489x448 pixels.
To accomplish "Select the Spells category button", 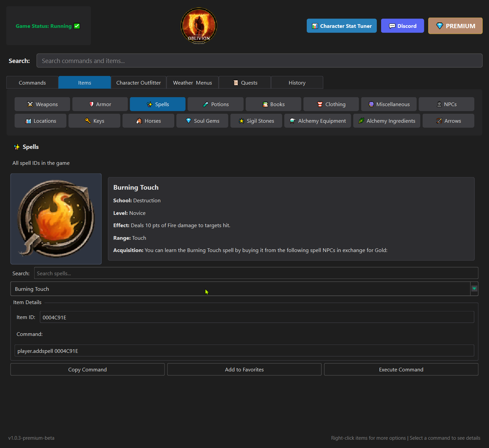I will (158, 104).
